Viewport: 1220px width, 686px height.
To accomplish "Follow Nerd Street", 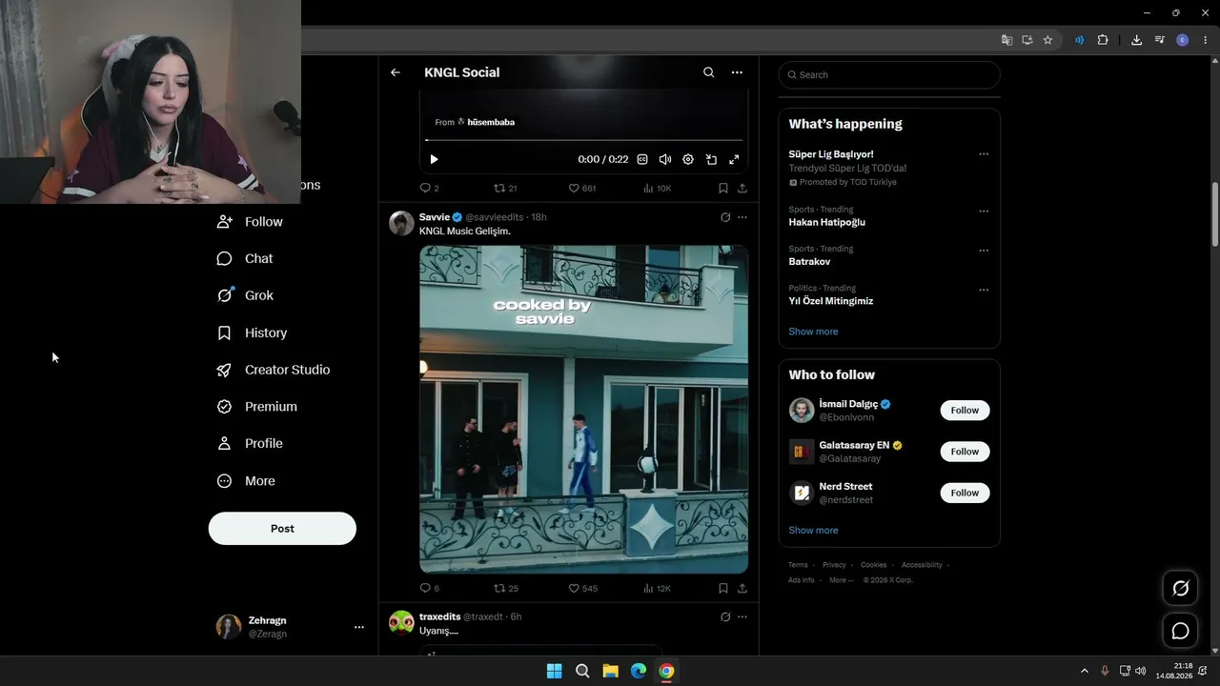I will click(965, 493).
